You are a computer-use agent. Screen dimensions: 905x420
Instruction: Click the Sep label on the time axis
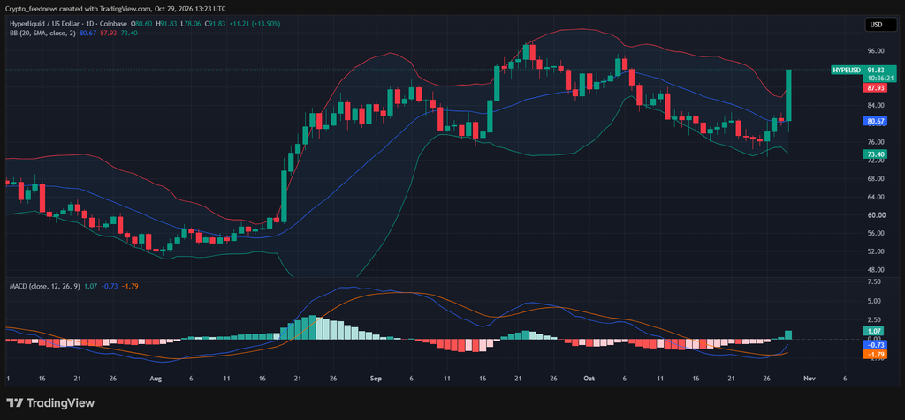coord(376,379)
